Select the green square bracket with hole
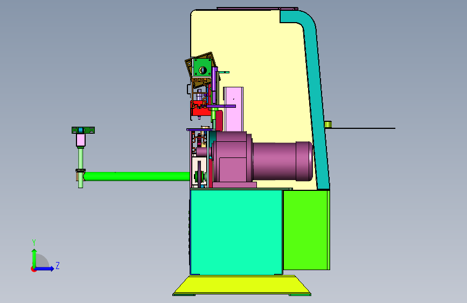The height and width of the screenshot is (303, 467). coord(202,68)
